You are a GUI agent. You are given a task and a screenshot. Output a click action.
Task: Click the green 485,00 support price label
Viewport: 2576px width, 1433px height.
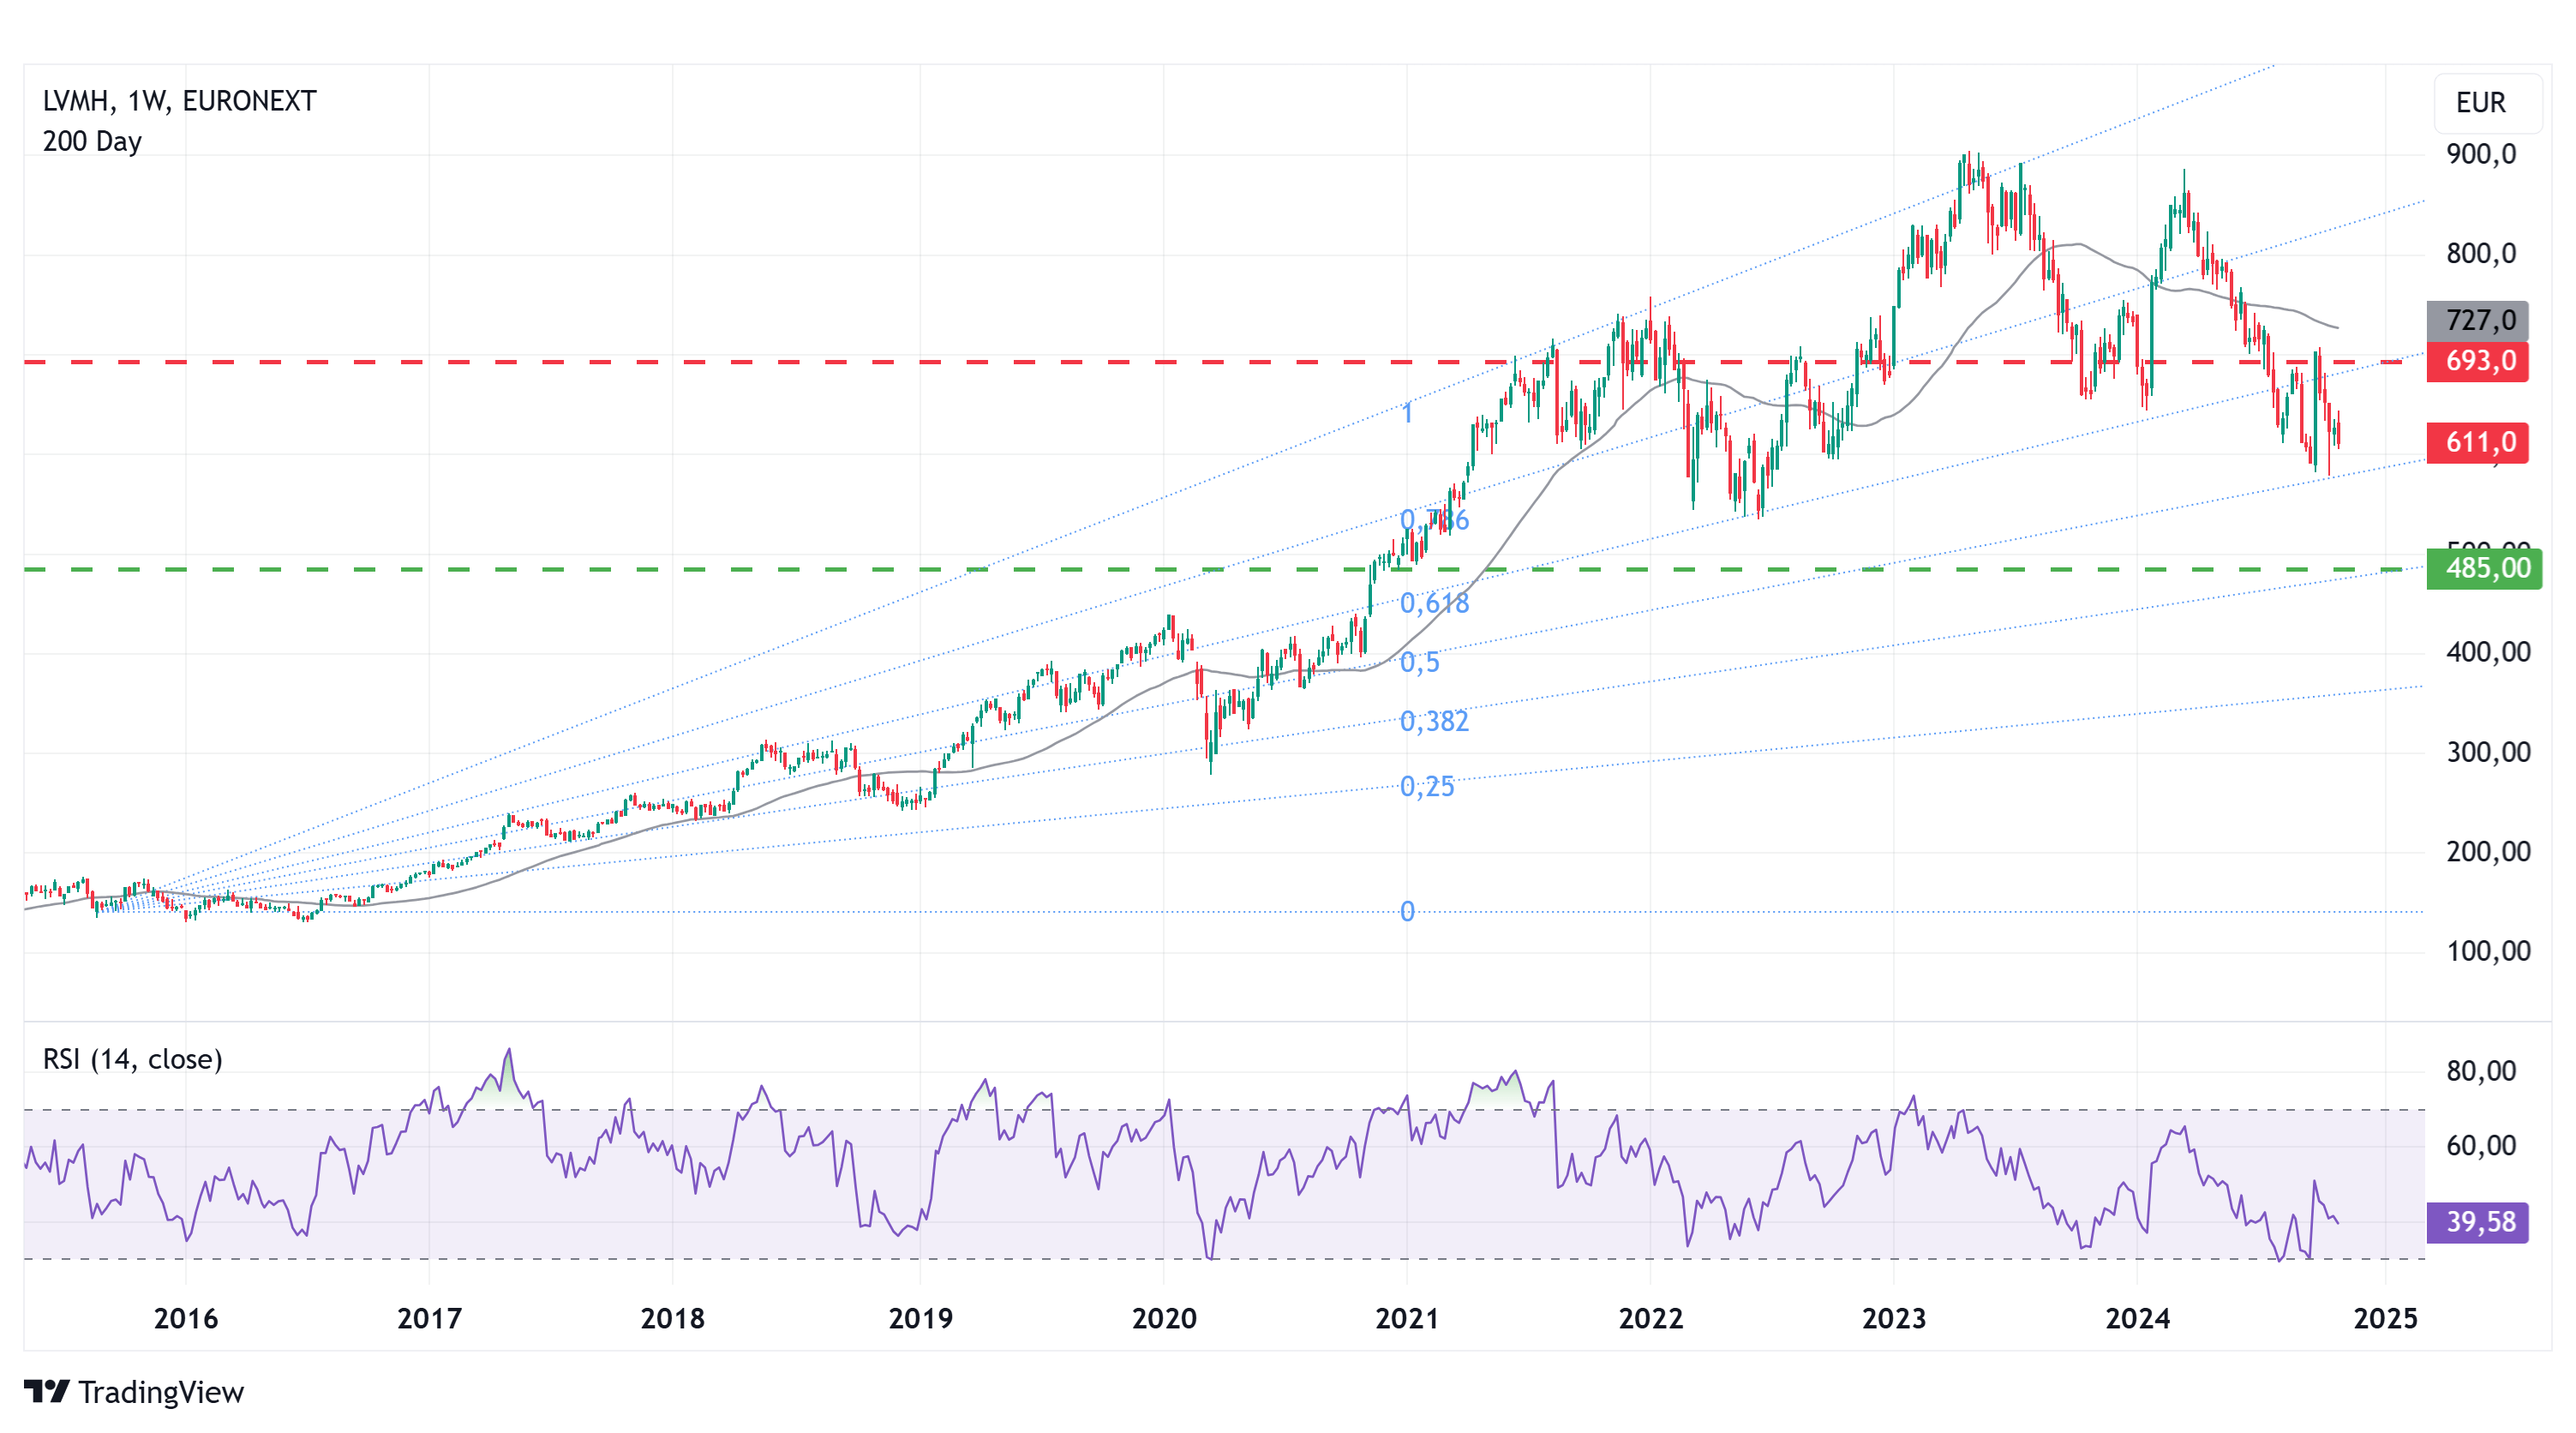[2484, 568]
